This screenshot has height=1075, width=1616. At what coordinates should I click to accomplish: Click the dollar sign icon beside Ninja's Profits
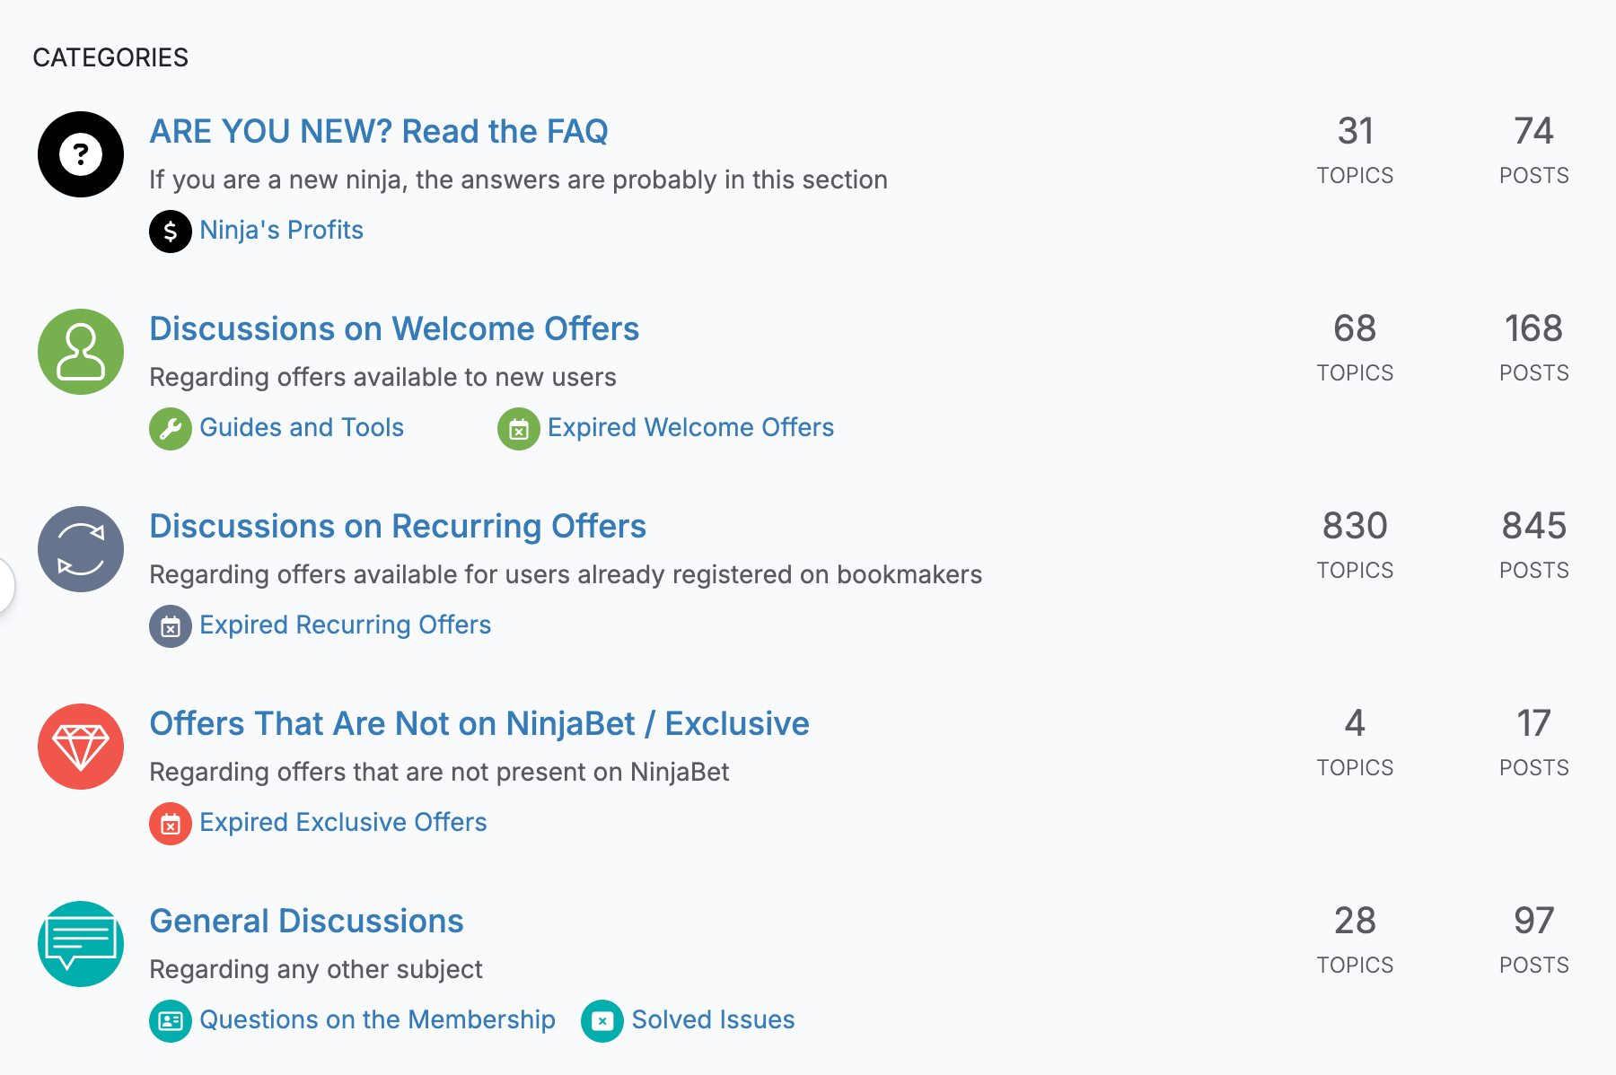171,232
